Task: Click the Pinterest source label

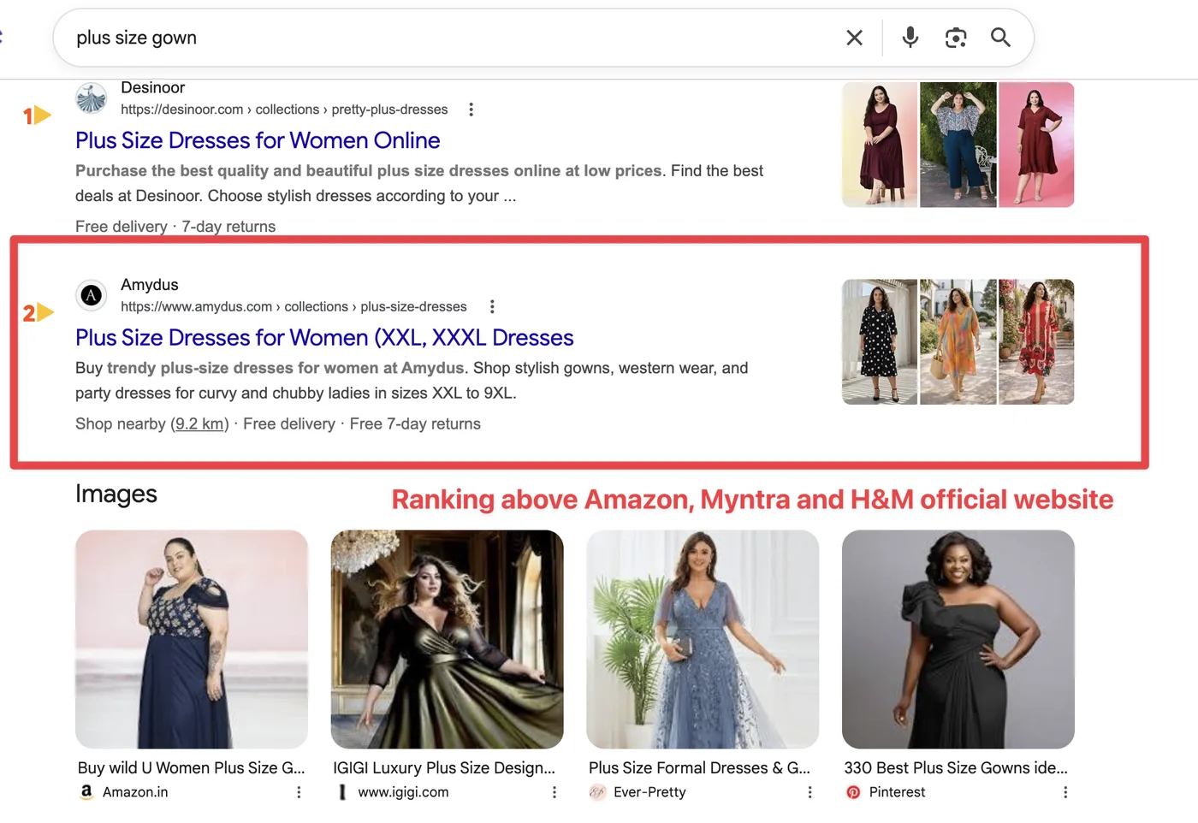Action: point(897,792)
